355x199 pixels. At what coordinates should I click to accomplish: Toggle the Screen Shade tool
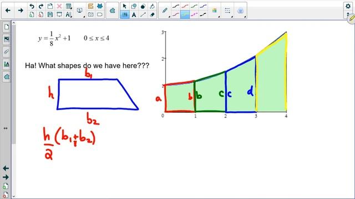pyautogui.click(x=59, y=15)
